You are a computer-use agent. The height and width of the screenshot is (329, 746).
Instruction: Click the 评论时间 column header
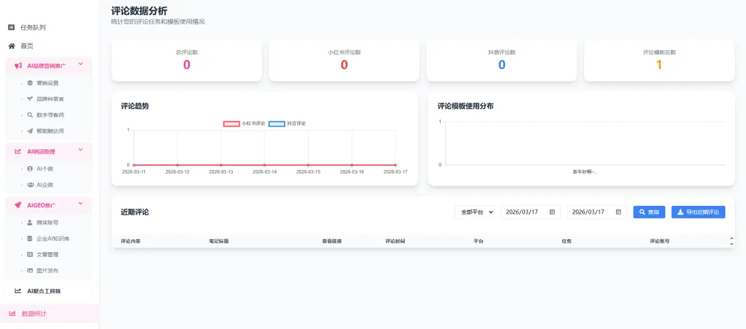(x=395, y=241)
